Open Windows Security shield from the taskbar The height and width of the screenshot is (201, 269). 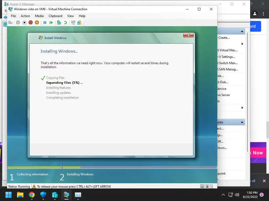(x=43, y=195)
